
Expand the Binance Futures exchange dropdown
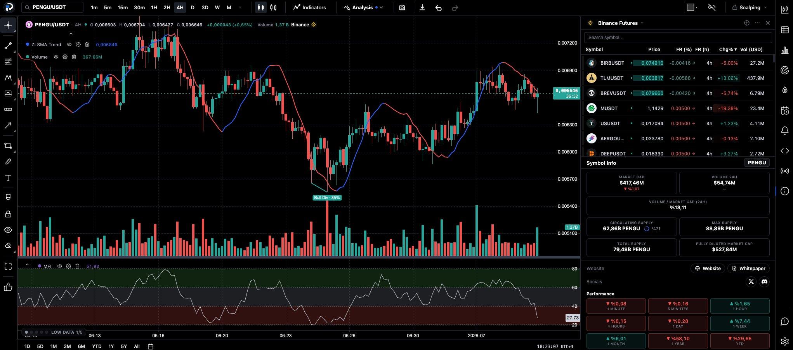tap(620, 23)
